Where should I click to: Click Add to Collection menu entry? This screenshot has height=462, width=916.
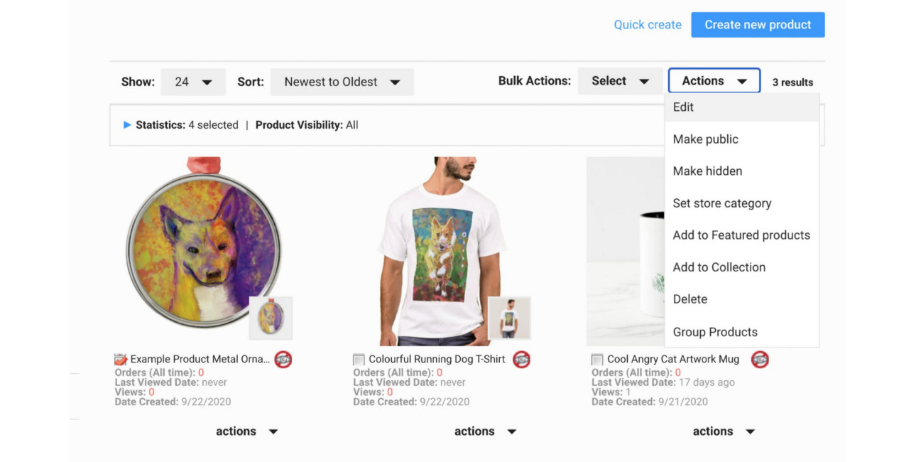pos(719,267)
